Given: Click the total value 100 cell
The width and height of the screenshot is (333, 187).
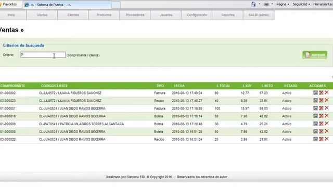Looking at the screenshot, I should (x=217, y=109).
